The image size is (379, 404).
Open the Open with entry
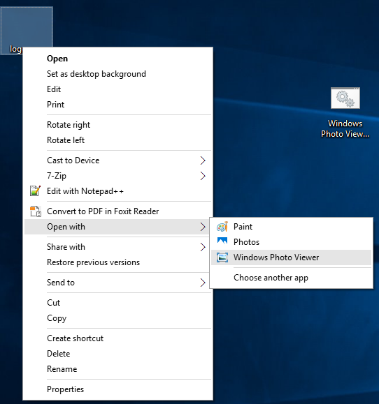[x=117, y=227]
